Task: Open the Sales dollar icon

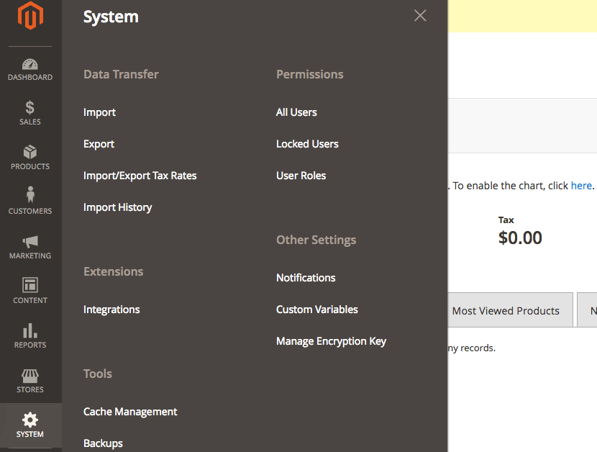Action: point(30,108)
